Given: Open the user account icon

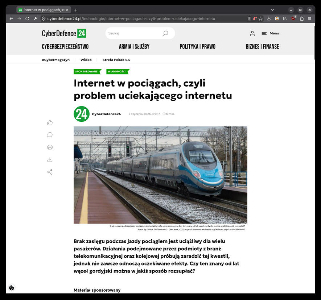Looking at the screenshot, I should tap(252, 33).
